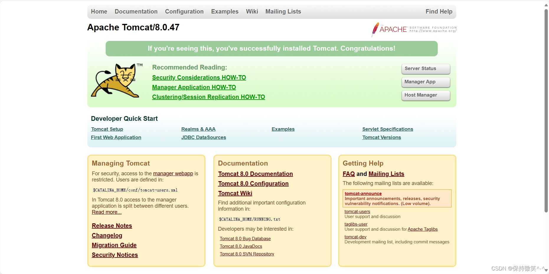Click the scrollbar up arrow
Viewport: 549px width, 274px height.
pos(546,5)
